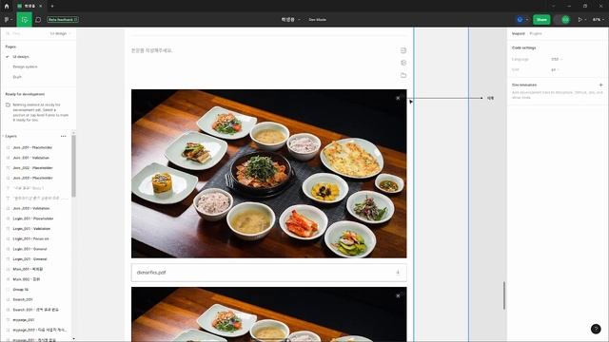Close the current file tab
Screen dimensions: 609x342
pyautogui.click(x=40, y=7)
